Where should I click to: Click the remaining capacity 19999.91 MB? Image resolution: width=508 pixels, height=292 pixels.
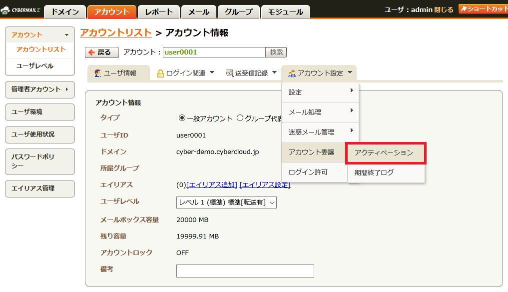[197, 236]
